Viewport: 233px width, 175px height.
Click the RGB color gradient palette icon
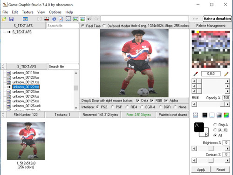(226, 115)
